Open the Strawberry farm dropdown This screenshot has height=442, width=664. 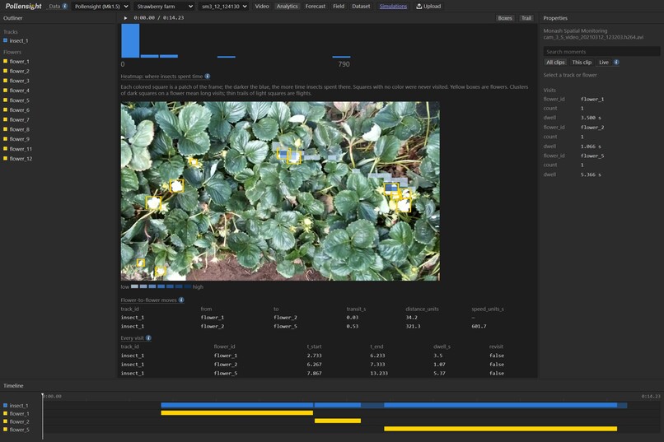pos(164,7)
